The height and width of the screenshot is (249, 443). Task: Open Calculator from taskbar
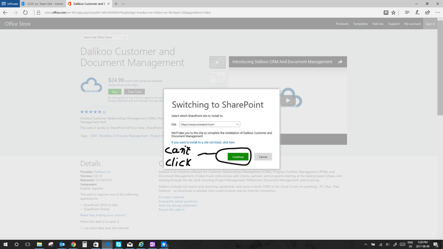click(84, 245)
